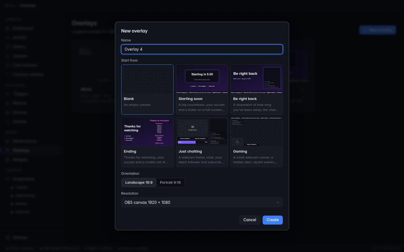
Task: Click the "Resolution" label
Action: click(x=130, y=193)
